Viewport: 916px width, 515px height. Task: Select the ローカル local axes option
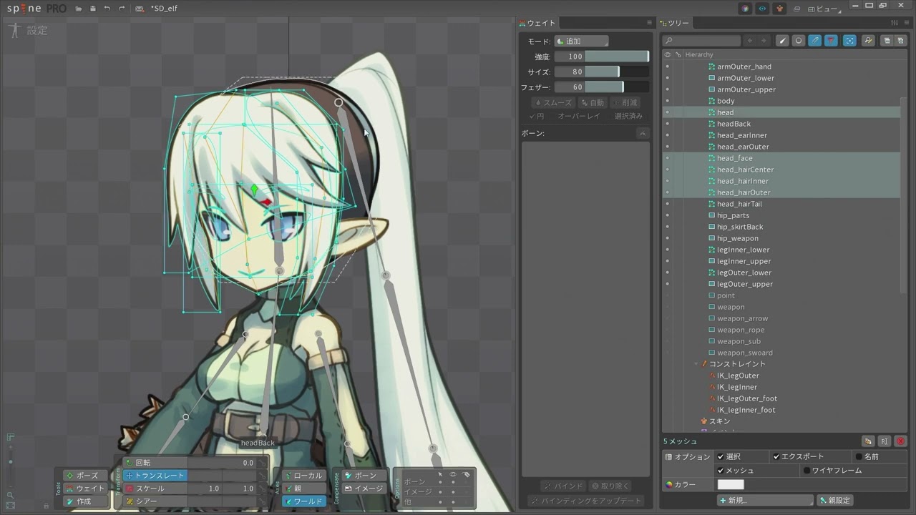point(303,475)
